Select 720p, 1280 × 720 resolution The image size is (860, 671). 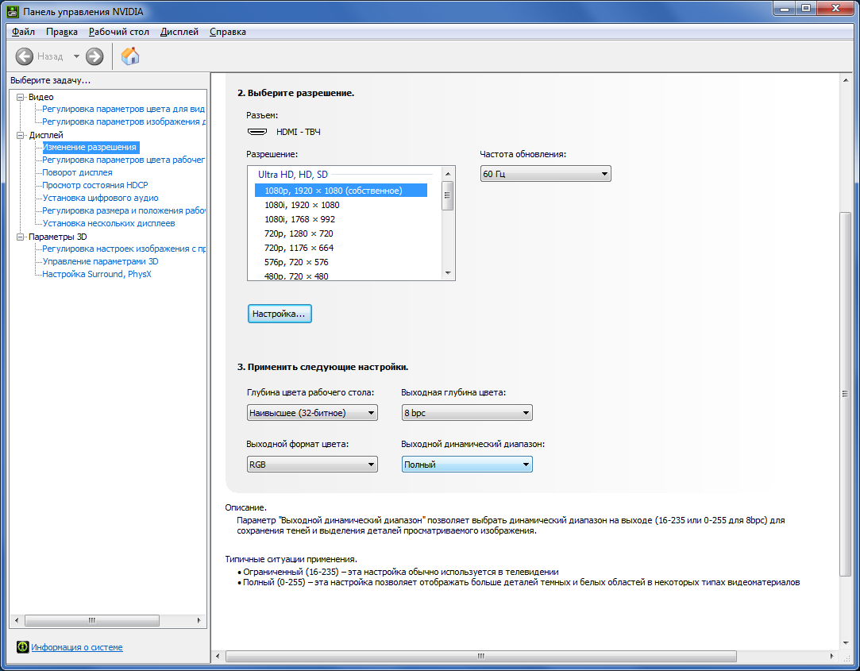299,233
